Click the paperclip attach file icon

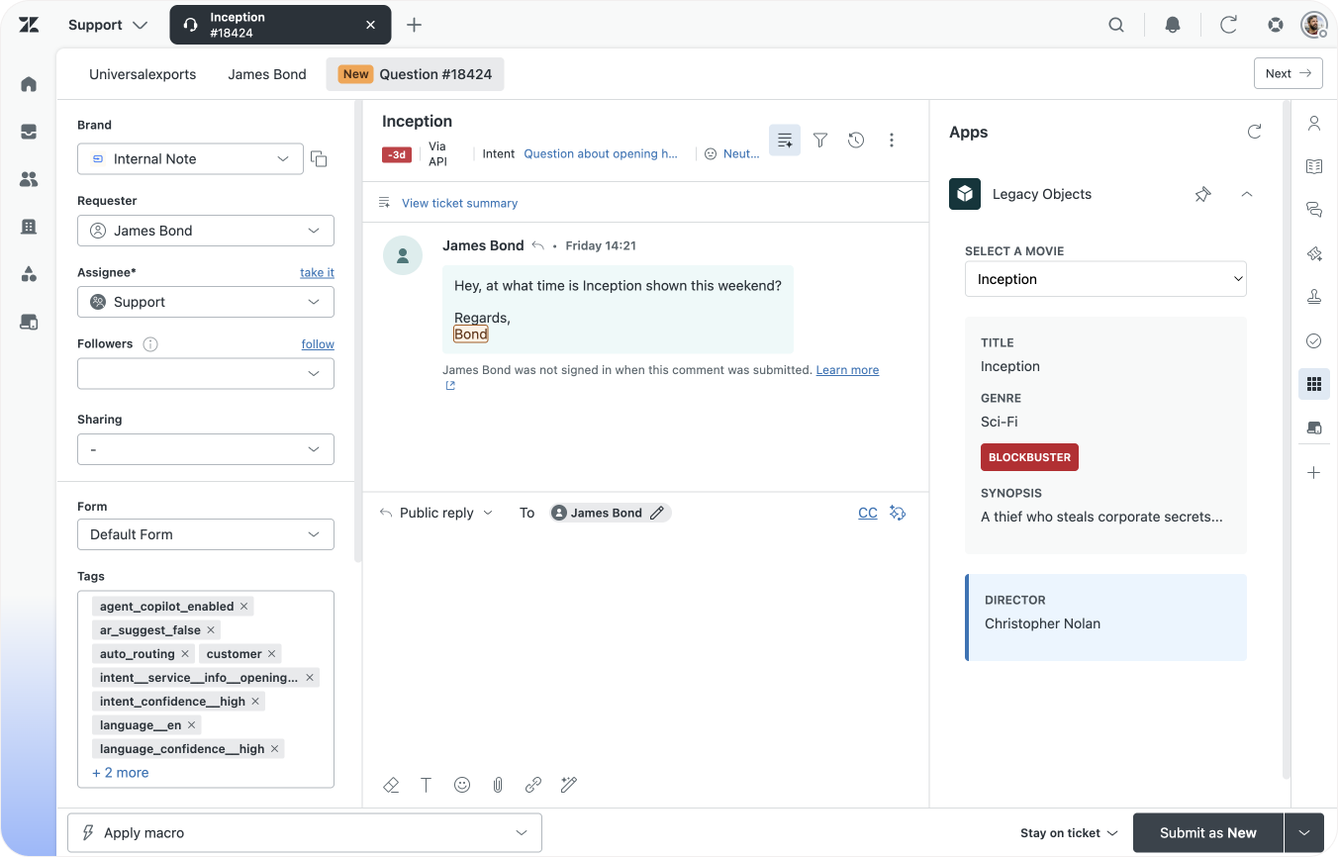click(x=498, y=785)
